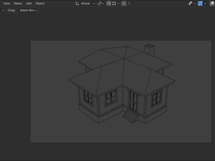
Task: Expand the gizmo options arrow
Action: (x=205, y=4)
